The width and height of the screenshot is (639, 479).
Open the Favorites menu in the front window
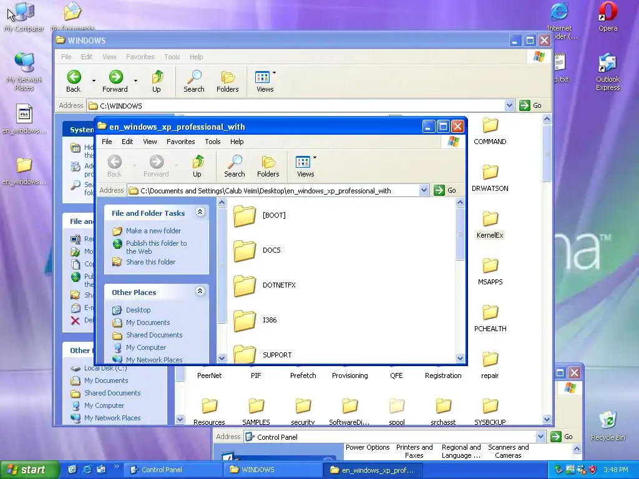click(180, 142)
